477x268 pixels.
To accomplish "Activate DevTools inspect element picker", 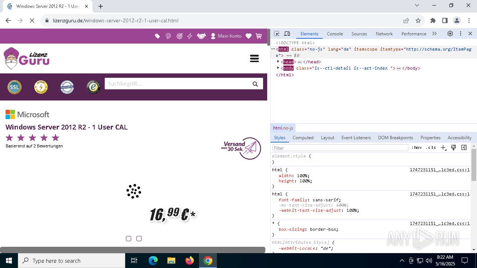I will [277, 33].
